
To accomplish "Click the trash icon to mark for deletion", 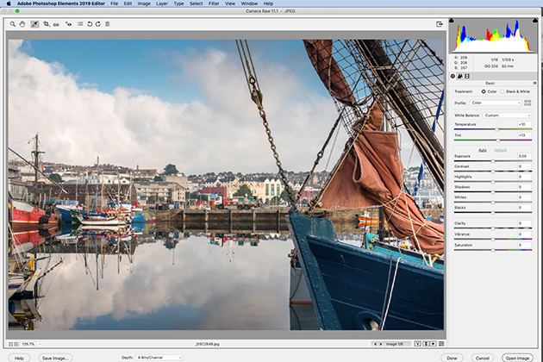I will pyautogui.click(x=108, y=24).
